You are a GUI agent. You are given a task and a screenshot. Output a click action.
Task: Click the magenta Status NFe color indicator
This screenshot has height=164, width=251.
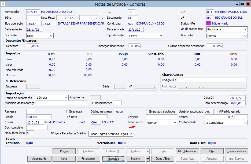click(x=209, y=23)
